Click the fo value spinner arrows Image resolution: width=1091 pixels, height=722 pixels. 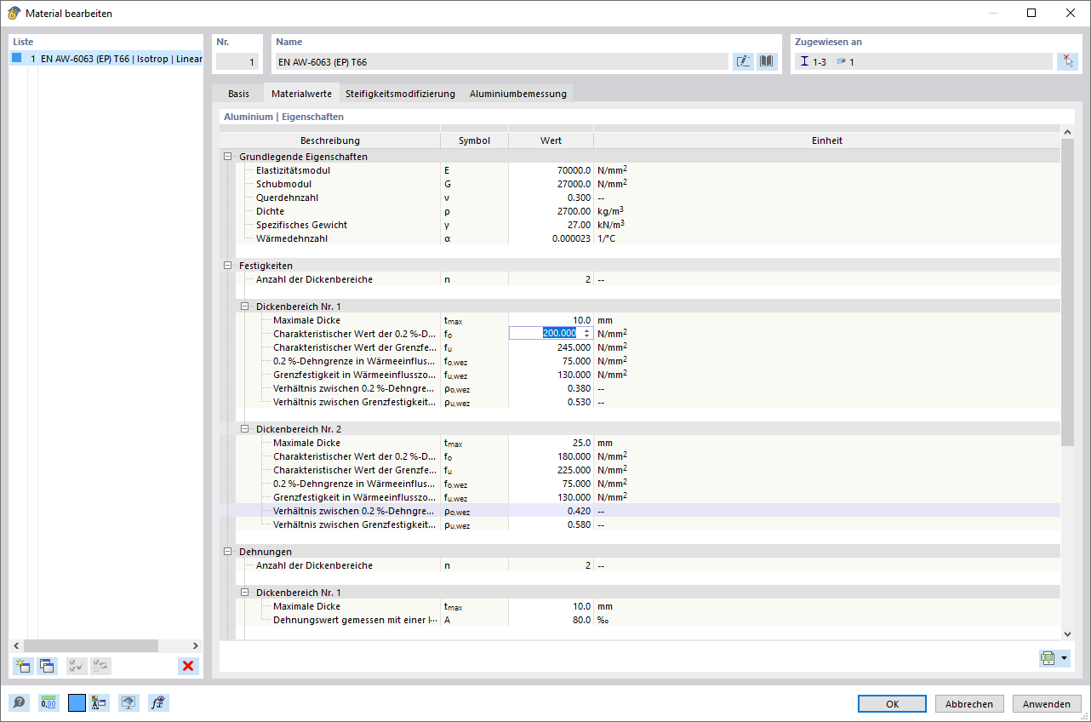click(585, 333)
